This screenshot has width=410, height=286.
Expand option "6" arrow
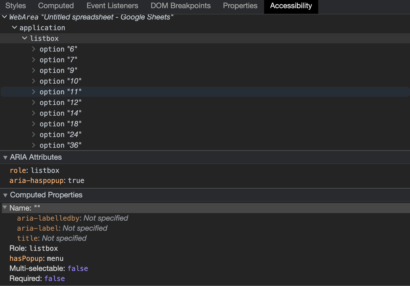[x=34, y=49]
